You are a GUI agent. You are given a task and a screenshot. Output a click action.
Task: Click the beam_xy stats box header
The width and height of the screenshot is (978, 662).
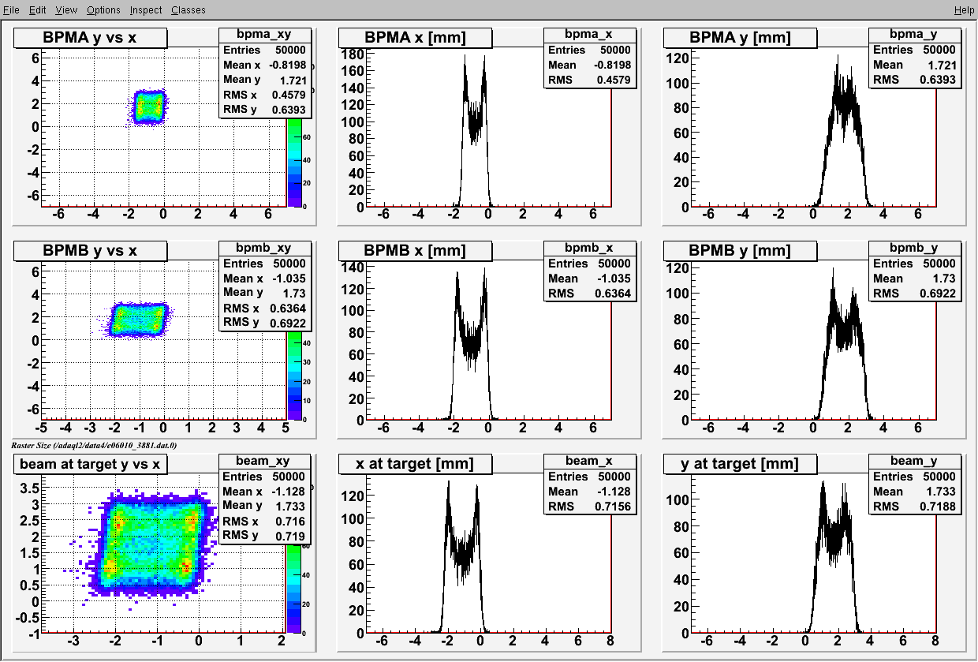click(x=265, y=461)
